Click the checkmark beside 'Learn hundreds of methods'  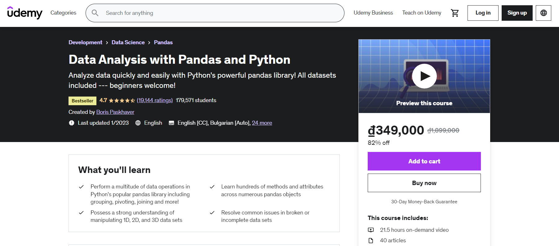(212, 187)
